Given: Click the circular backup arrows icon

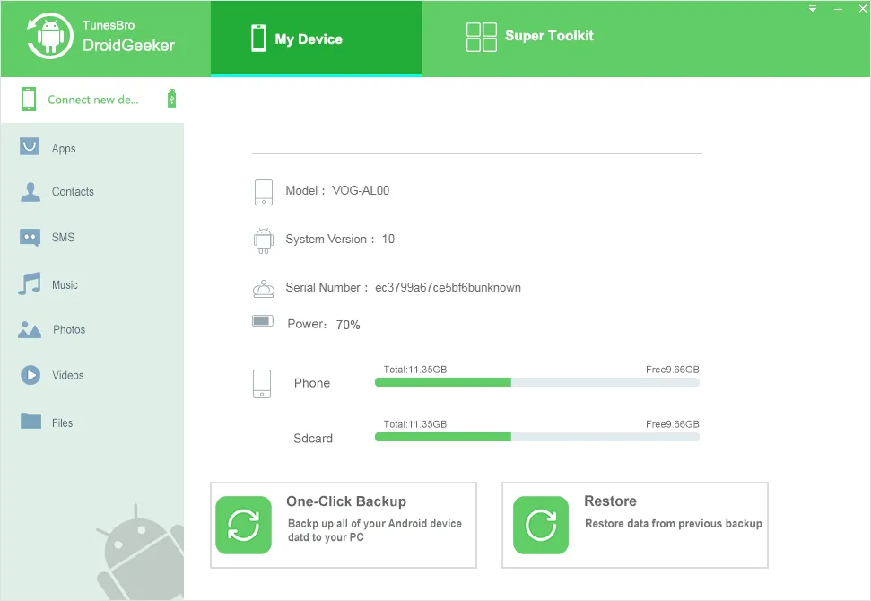Looking at the screenshot, I should (243, 525).
